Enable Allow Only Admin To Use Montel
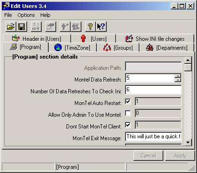 [128, 113]
